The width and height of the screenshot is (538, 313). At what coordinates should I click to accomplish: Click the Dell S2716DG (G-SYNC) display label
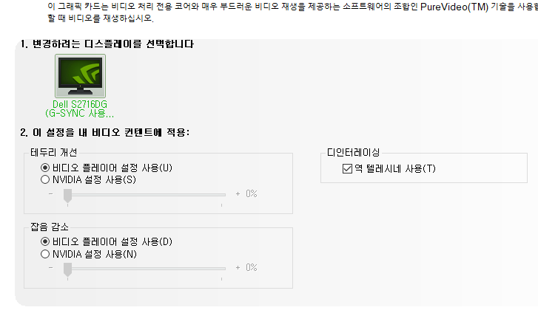click(x=80, y=109)
